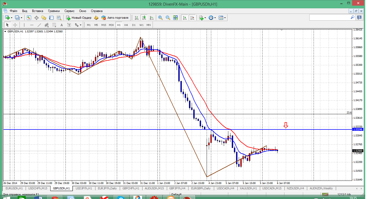Pick the text label tool
The image size is (366, 199).
[61, 25]
